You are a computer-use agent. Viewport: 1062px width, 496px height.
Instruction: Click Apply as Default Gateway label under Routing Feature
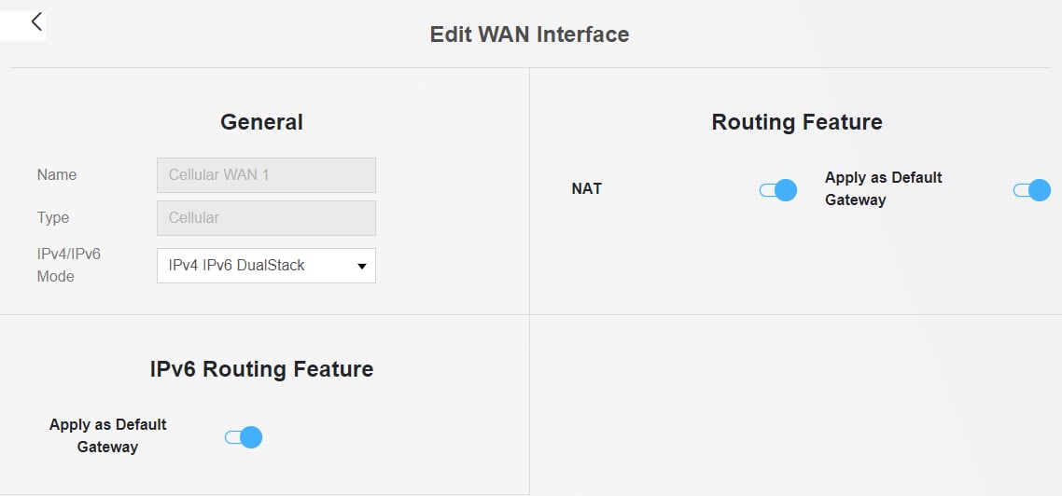click(x=883, y=188)
